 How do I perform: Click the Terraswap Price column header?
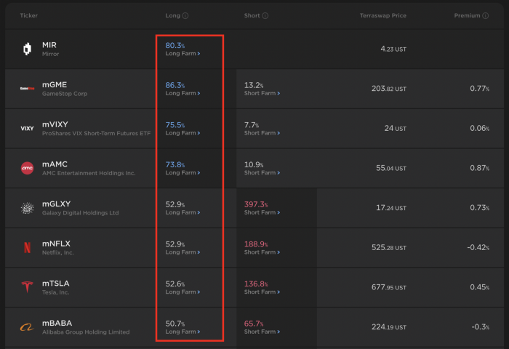click(x=382, y=15)
